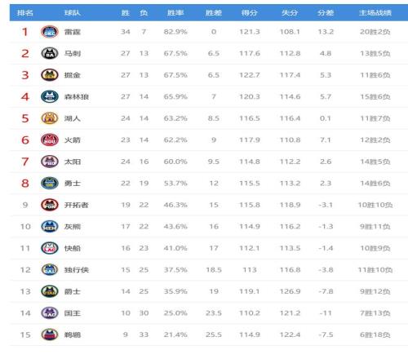The height and width of the screenshot is (359, 408).
Task: Click the 排名 column header
Action: click(25, 13)
